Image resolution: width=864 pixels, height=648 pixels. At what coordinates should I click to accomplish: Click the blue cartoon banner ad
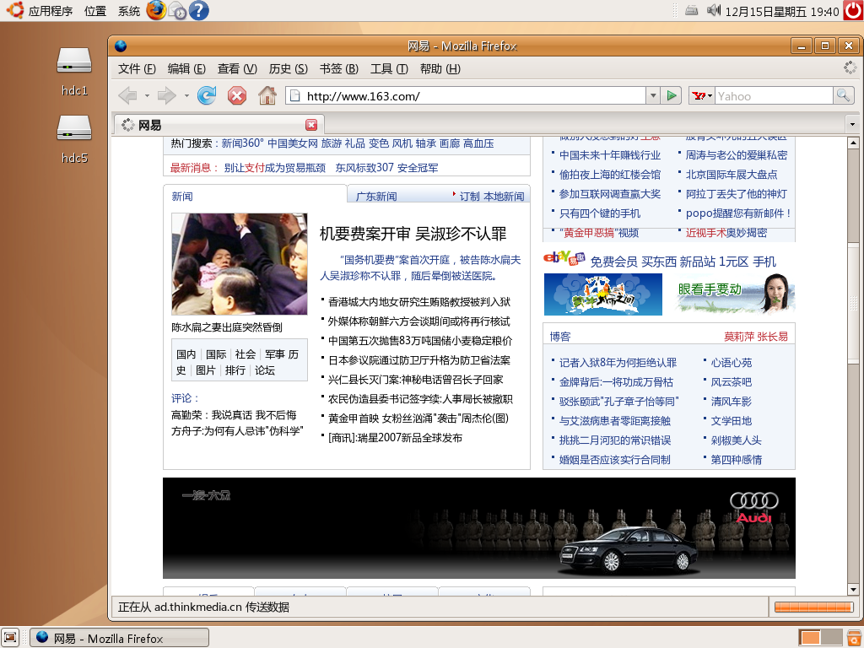click(x=602, y=294)
